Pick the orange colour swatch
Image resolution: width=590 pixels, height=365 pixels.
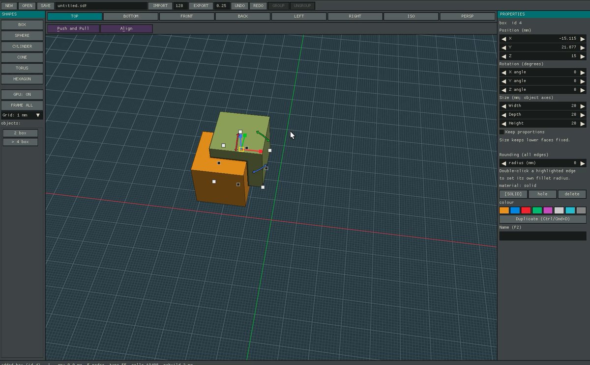504,210
